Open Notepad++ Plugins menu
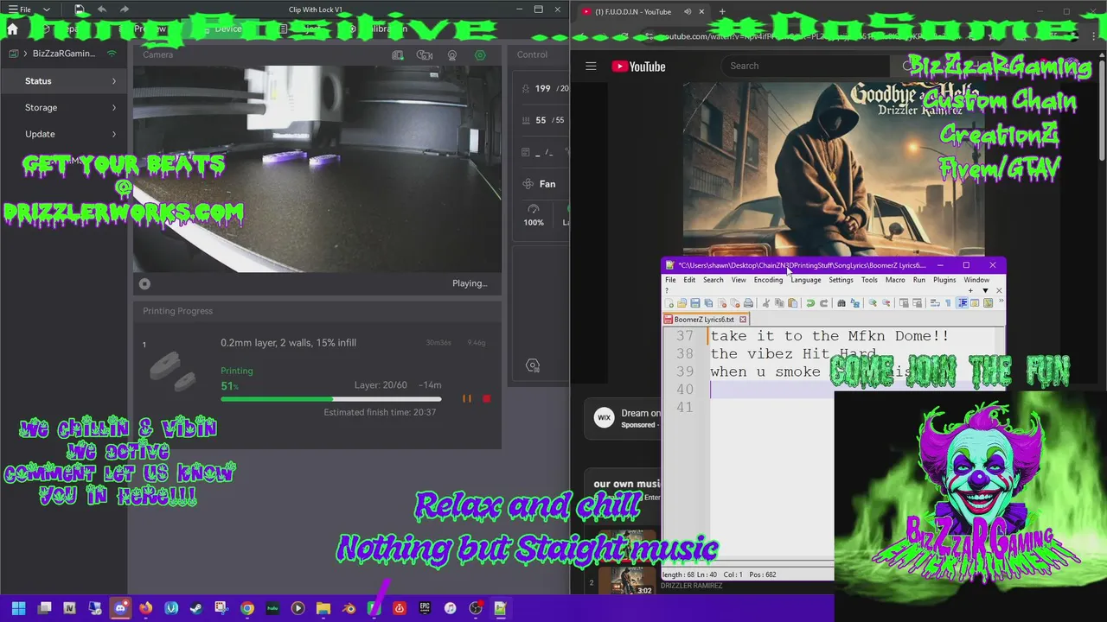The width and height of the screenshot is (1107, 622). pos(944,280)
